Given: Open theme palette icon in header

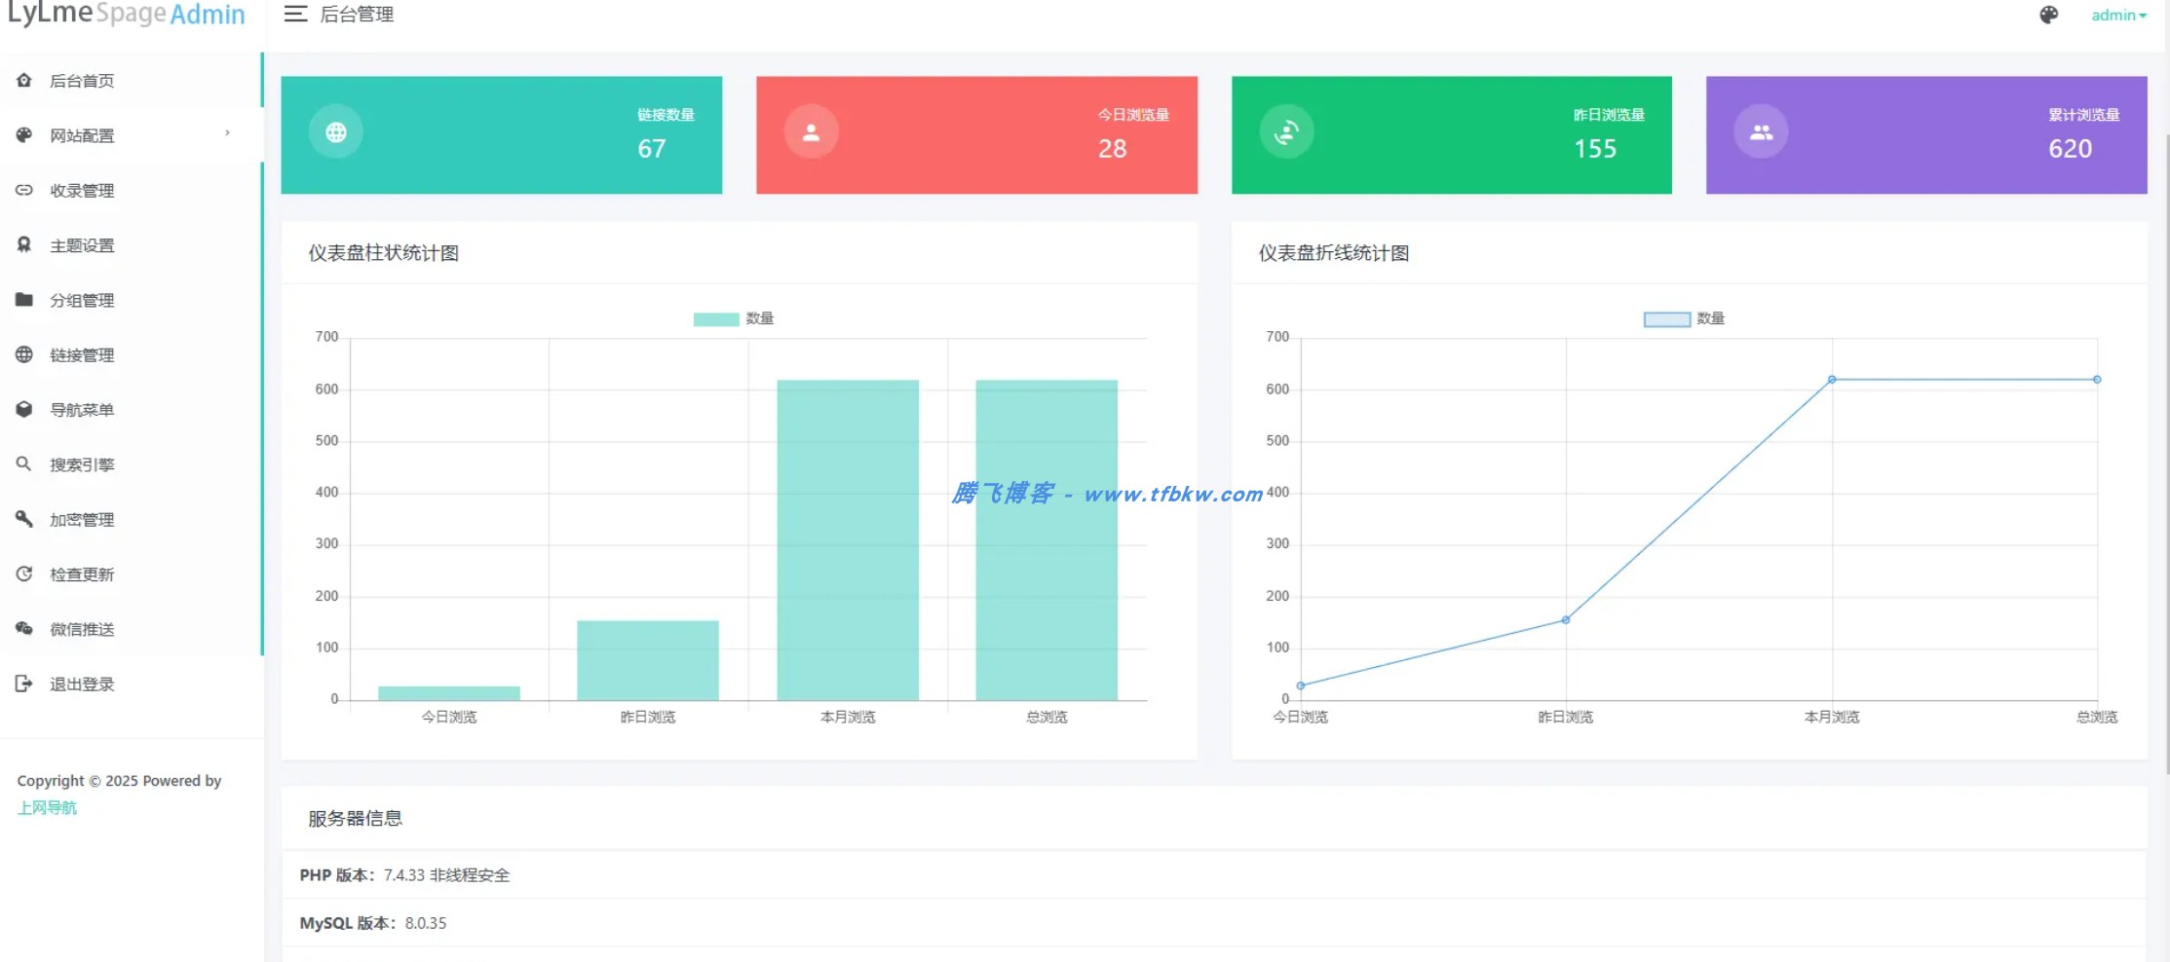Looking at the screenshot, I should [2049, 15].
